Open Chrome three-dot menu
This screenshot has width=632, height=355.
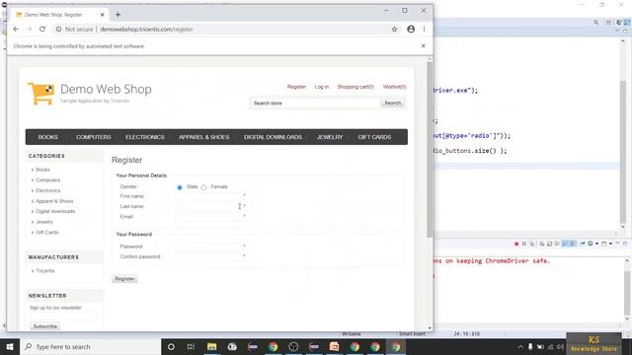tap(424, 29)
